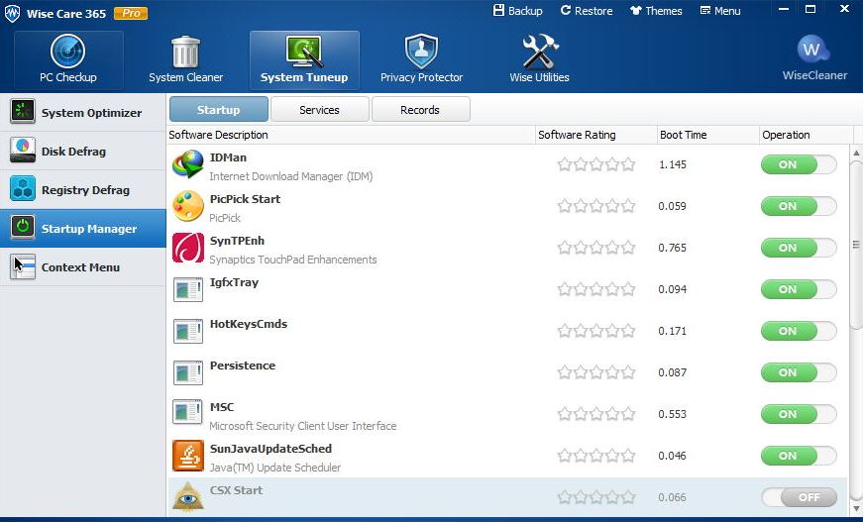Rate IDMan using its star rating
This screenshot has width=863, height=522.
[x=596, y=164]
